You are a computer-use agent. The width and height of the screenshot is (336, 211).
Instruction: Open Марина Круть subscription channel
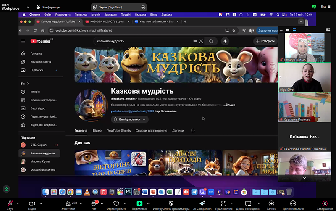tap(39, 161)
